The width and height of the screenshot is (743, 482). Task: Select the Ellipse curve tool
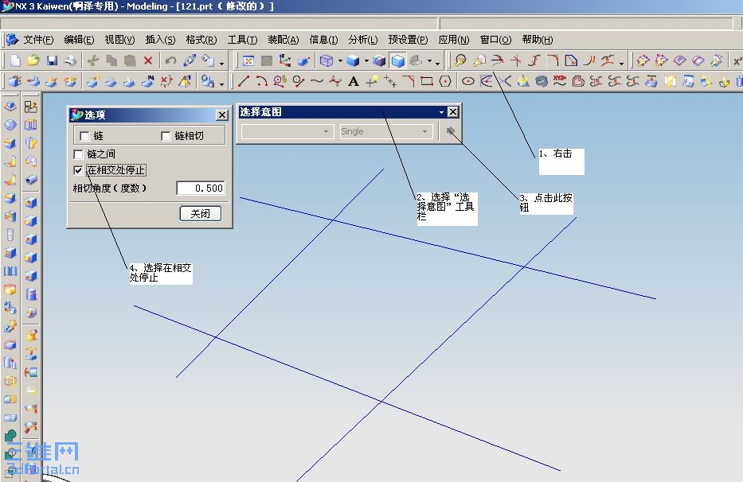467,81
